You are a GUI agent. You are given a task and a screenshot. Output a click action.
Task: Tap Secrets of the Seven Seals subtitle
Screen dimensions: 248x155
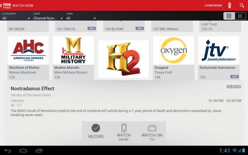[x=31, y=95]
